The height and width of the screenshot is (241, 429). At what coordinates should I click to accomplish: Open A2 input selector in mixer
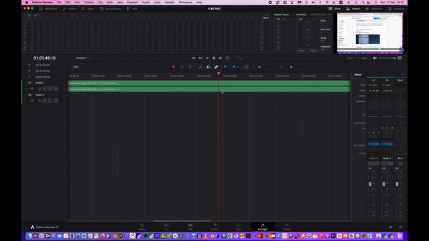tap(387, 85)
